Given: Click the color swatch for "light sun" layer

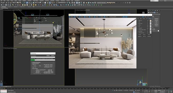Looking at the screenshot, I should coord(150,20).
